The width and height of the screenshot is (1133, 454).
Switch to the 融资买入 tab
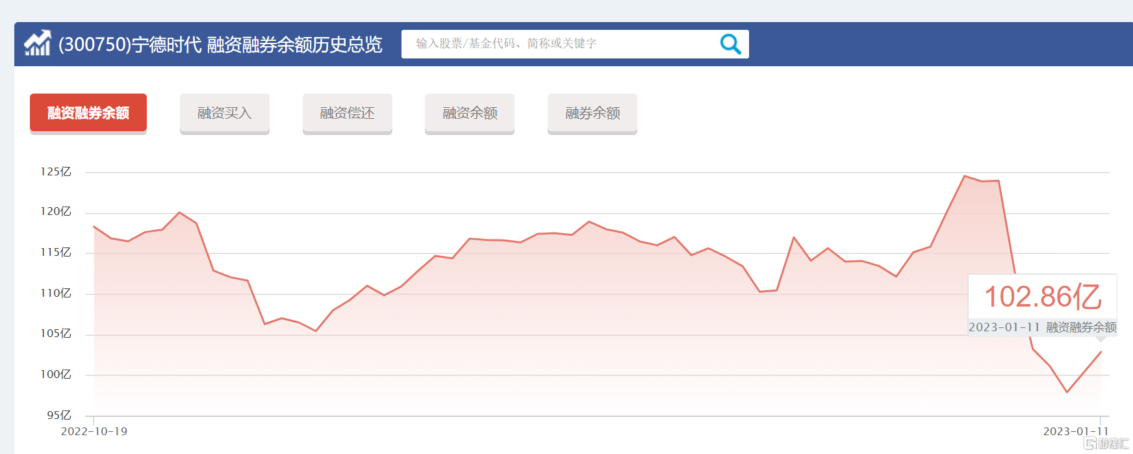(225, 113)
